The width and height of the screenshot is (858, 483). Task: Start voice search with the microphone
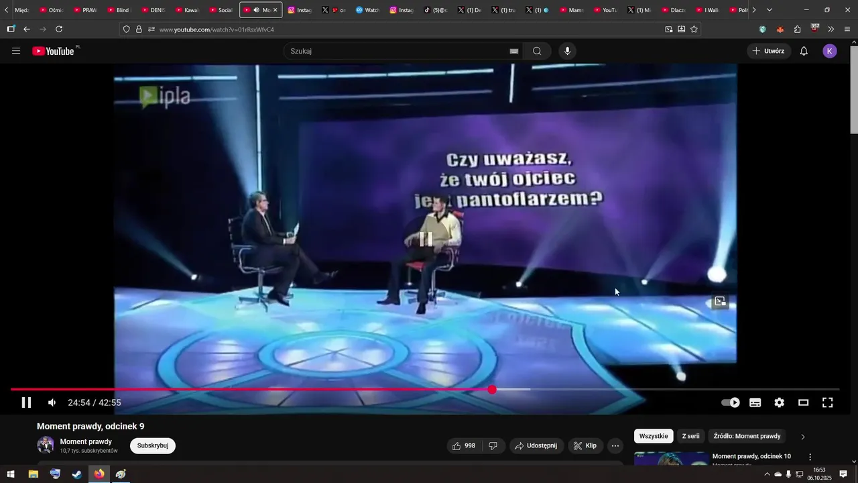[568, 51]
